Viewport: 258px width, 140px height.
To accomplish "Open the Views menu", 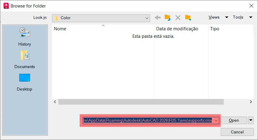I will coord(214,17).
